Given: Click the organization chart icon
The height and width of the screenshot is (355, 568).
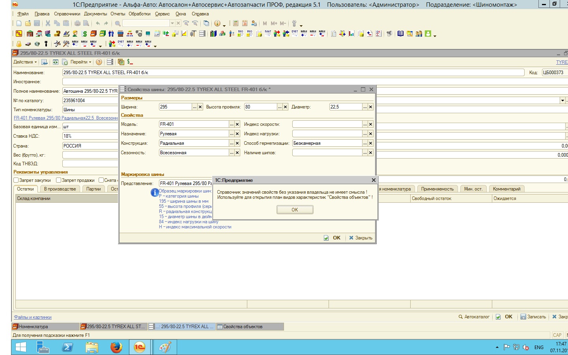Looking at the screenshot, I should [130, 34].
